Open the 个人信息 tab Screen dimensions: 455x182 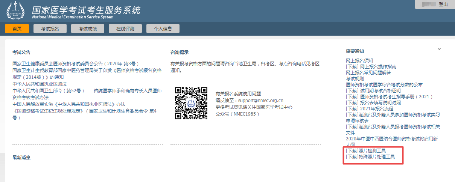(x=163, y=29)
